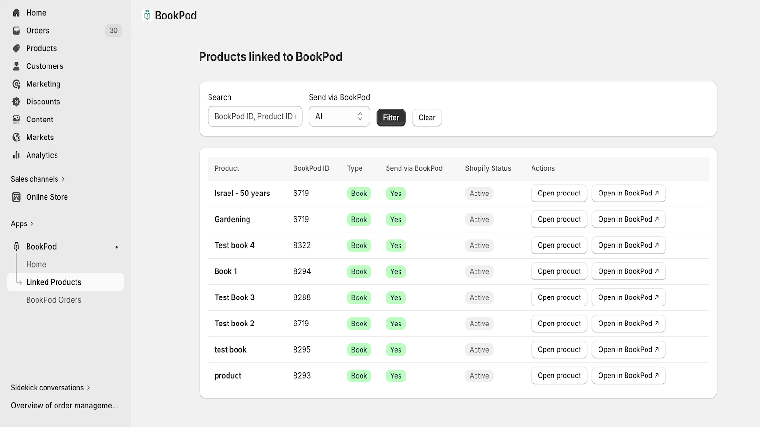
Task: Click the Products linked to BookPod heading
Action: (271, 57)
